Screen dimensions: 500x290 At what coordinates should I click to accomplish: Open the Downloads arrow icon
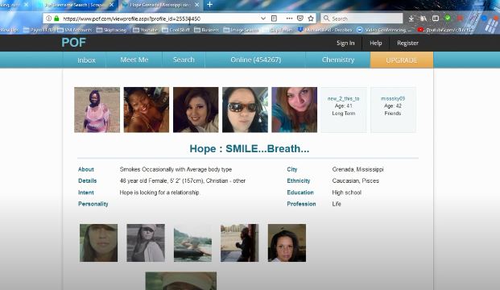click(x=411, y=19)
